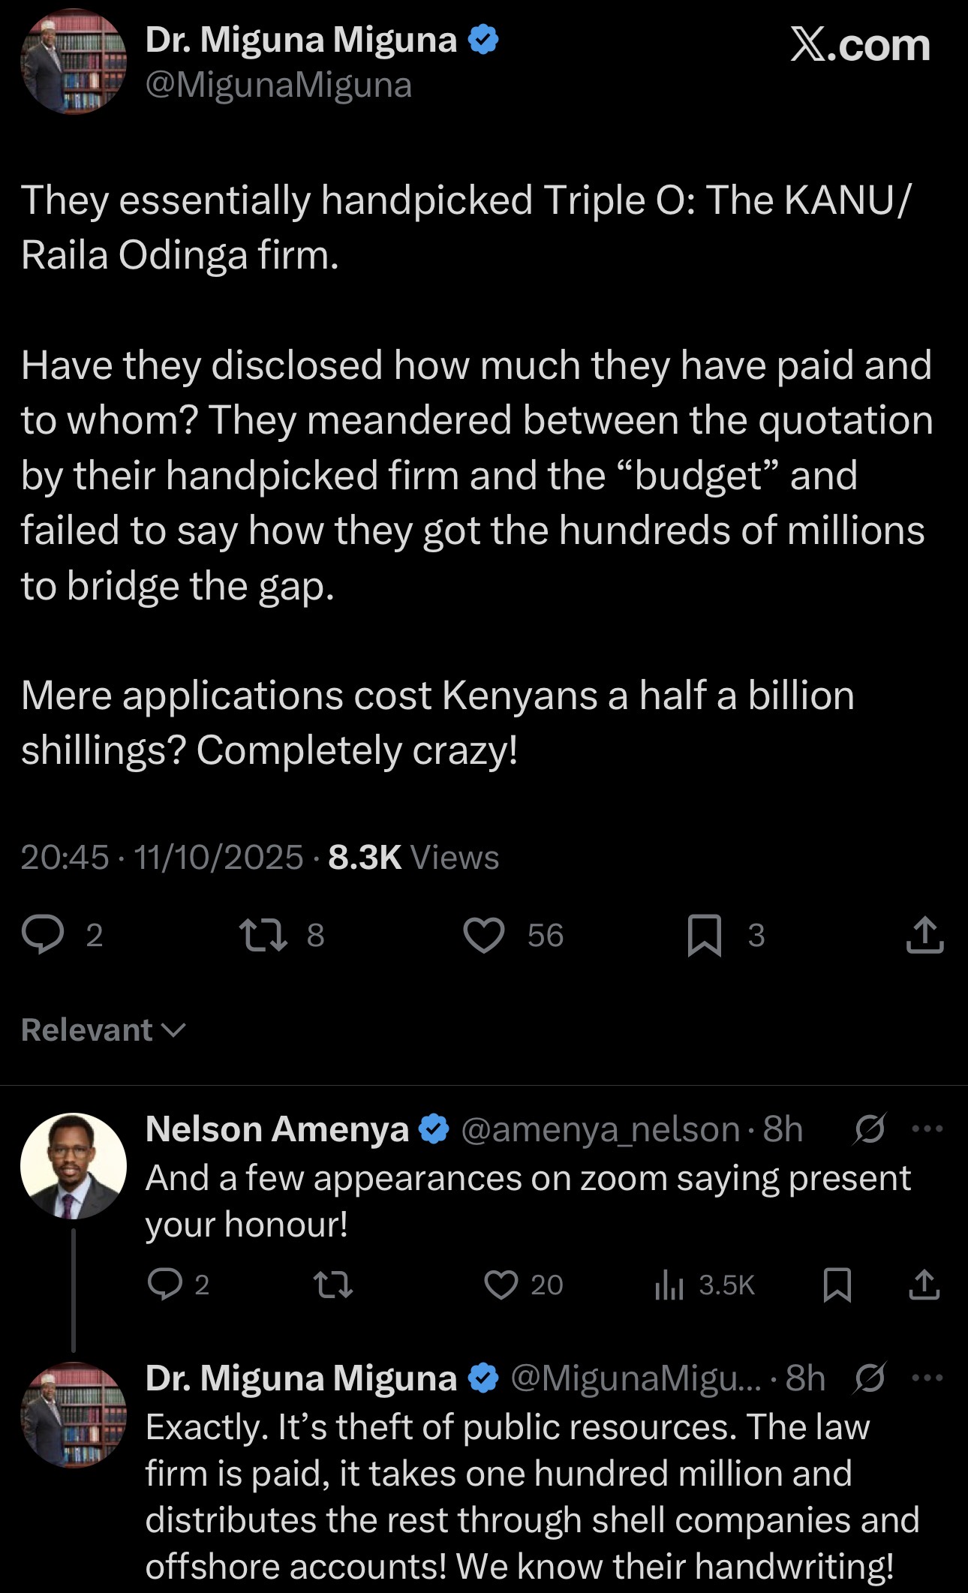The width and height of the screenshot is (968, 1593).
Task: Tap Grok icon on Nelson Amenya's reply
Action: click(x=870, y=1128)
